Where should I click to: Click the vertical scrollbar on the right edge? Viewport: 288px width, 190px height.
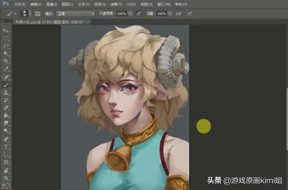[287, 119]
